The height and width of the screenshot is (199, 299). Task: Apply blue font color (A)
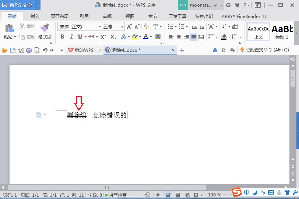coord(146,36)
